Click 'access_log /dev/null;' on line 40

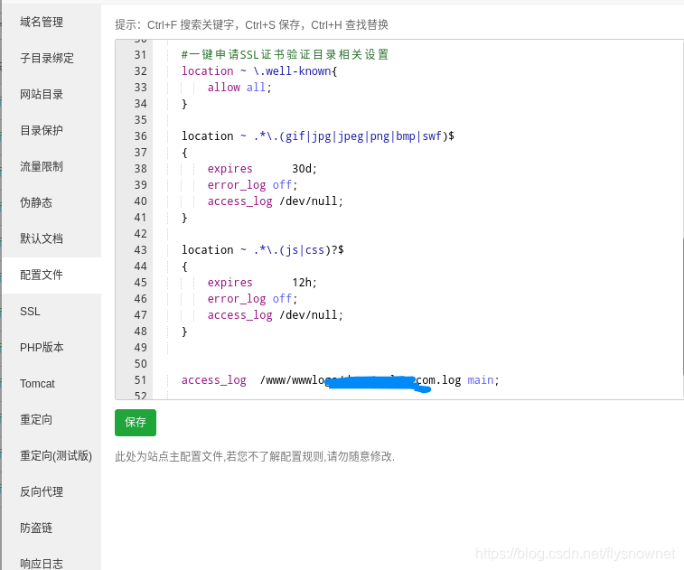tap(276, 201)
